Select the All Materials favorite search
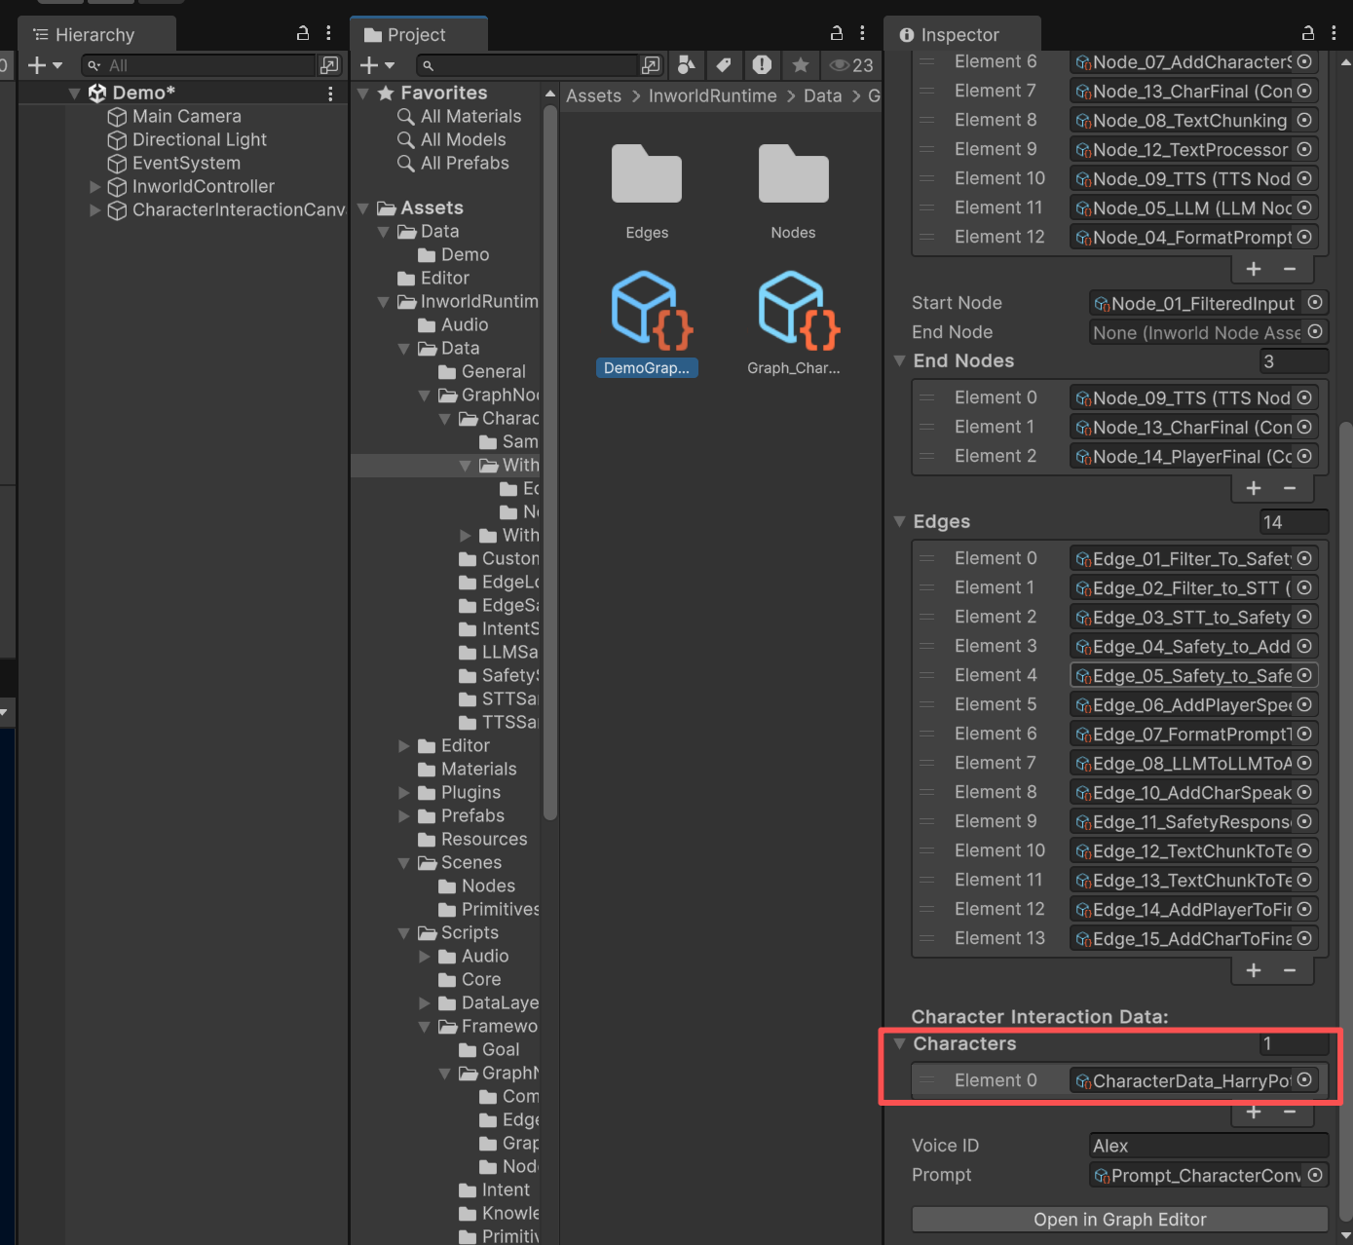 click(470, 116)
